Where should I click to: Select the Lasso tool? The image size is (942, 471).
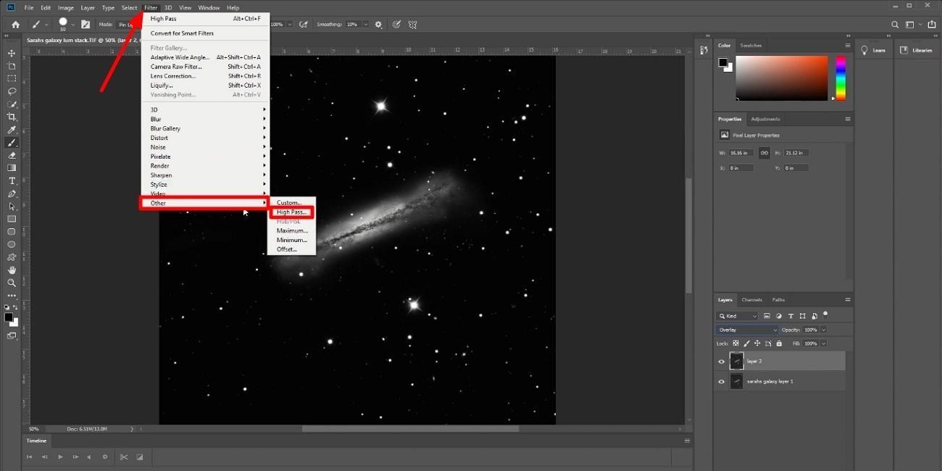[x=12, y=91]
